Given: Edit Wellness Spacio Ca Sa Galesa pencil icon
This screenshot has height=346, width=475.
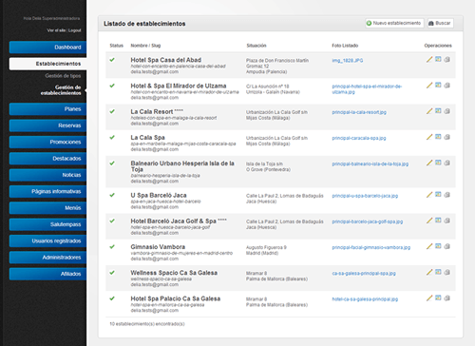Looking at the screenshot, I should pyautogui.click(x=429, y=272).
